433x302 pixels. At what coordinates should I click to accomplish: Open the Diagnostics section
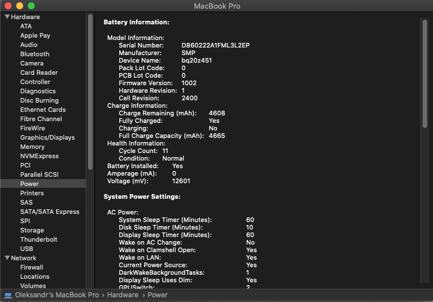coord(38,91)
